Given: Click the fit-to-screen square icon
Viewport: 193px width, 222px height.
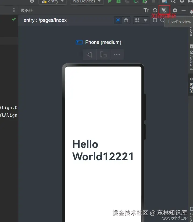Looking at the screenshot, I should (x=155, y=20).
